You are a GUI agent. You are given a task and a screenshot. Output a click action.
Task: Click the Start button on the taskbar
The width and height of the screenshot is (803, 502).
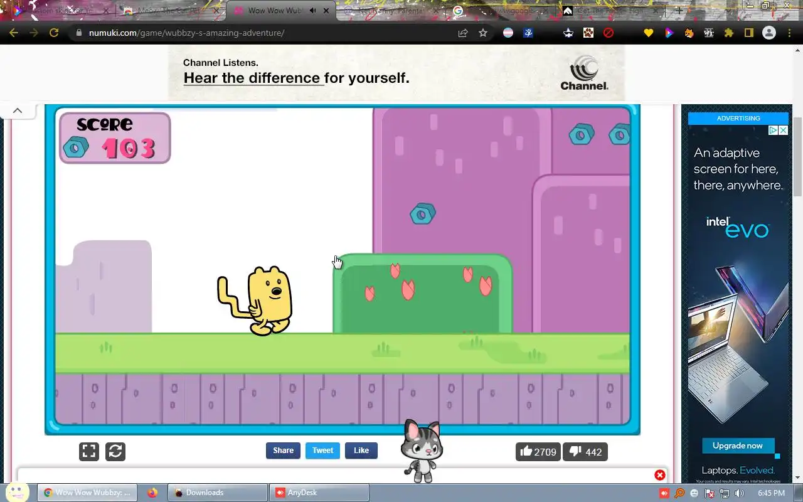(x=18, y=493)
